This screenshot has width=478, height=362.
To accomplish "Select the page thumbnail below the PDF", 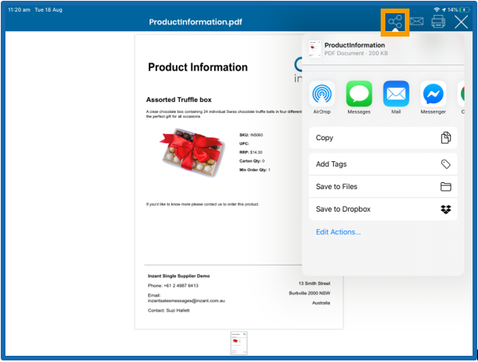I will [x=239, y=343].
